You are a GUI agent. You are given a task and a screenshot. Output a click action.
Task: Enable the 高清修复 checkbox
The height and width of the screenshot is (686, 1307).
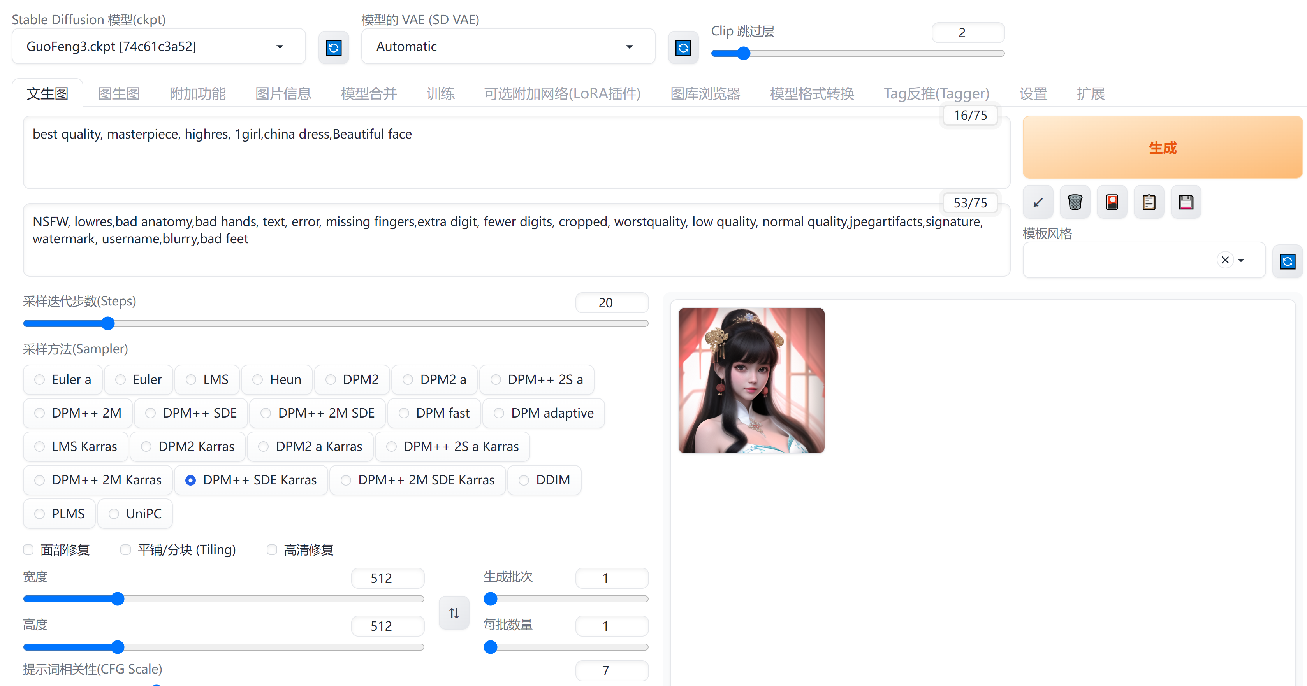coord(272,549)
